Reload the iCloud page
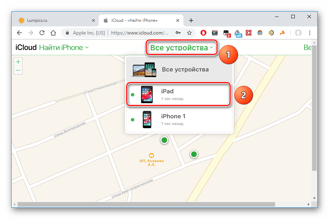This screenshot has width=329, height=219. pyautogui.click(x=42, y=33)
